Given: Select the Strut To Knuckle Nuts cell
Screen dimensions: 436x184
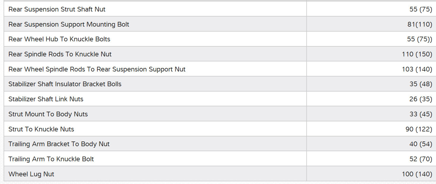Looking at the screenshot, I should [x=41, y=129].
